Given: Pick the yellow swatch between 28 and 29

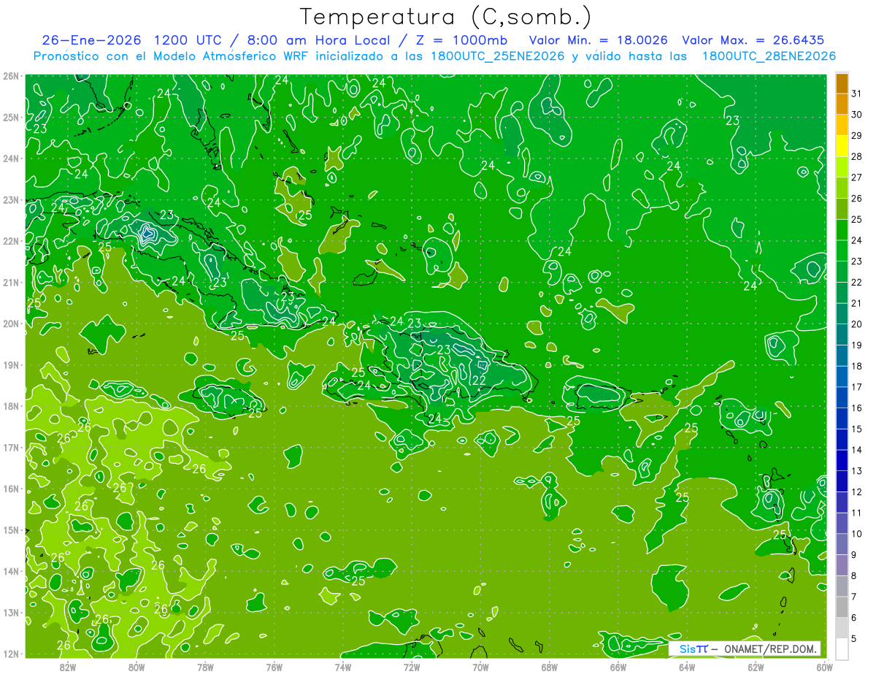Looking at the screenshot, I should coord(842,146).
